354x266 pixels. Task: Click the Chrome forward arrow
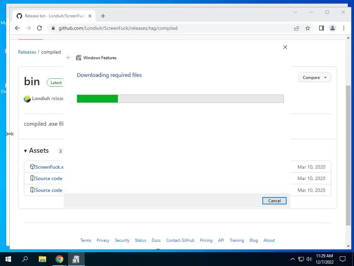pos(28,28)
